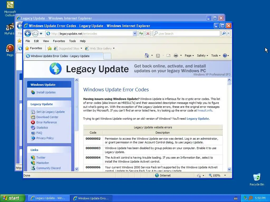Viewport: 270px width, 202px height.
Task: Click sidebar scrollbar up arrow
Action: (77, 80)
